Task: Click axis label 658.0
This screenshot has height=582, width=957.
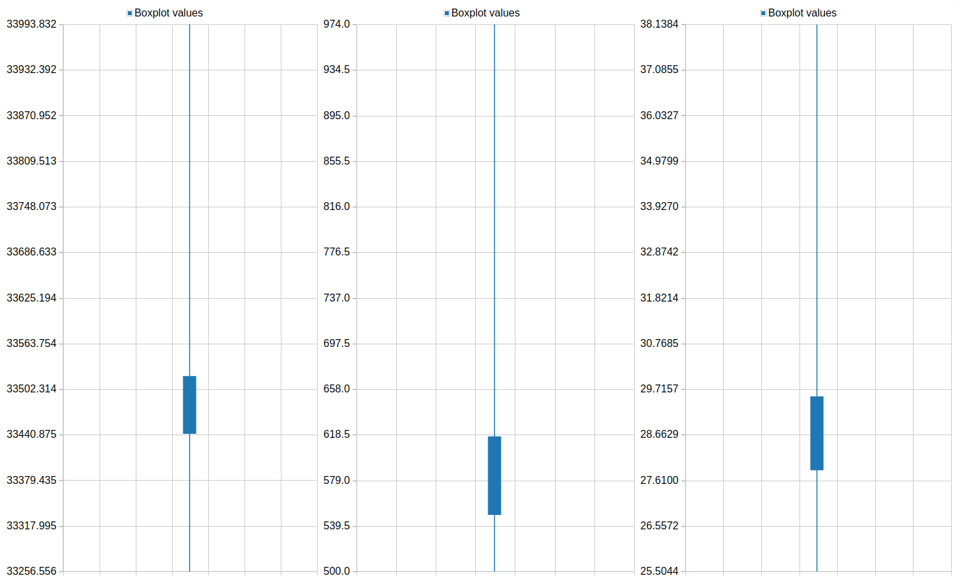Action: click(337, 389)
